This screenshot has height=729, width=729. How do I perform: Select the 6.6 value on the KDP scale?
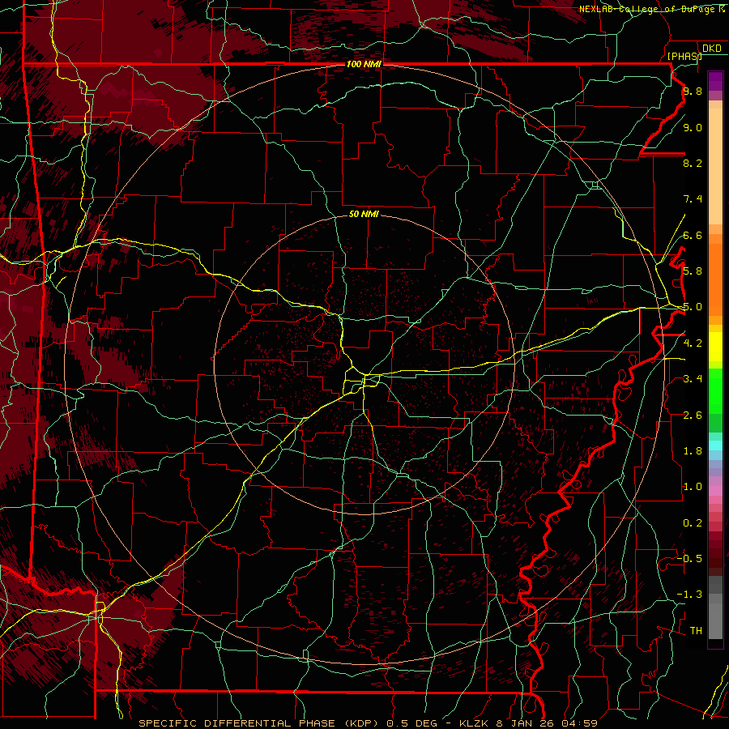pos(693,235)
